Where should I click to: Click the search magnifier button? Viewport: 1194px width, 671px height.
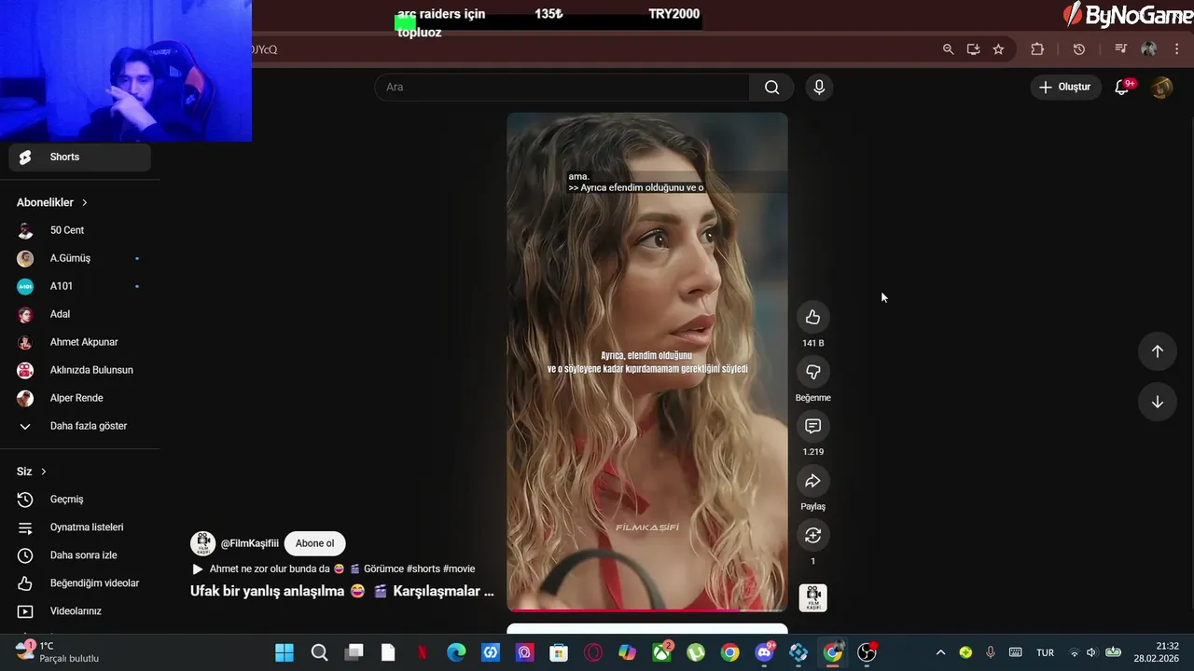(x=771, y=87)
